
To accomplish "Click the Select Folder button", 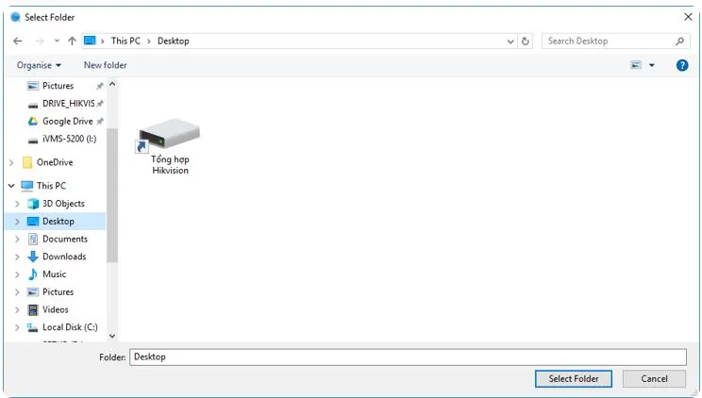I will 573,378.
